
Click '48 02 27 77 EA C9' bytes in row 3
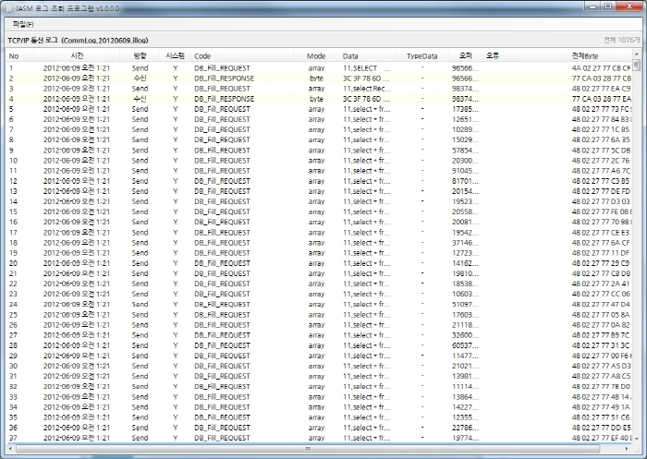[x=601, y=89]
